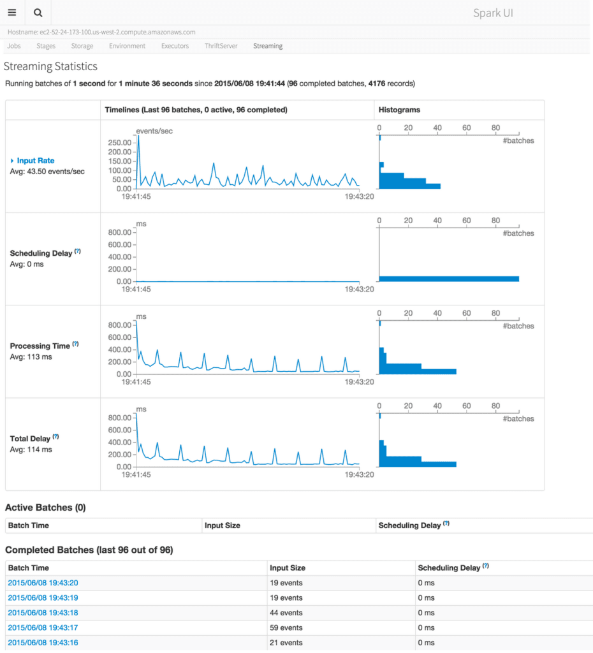Go to the Storage tab
This screenshot has width=593, height=653.
pyautogui.click(x=82, y=46)
